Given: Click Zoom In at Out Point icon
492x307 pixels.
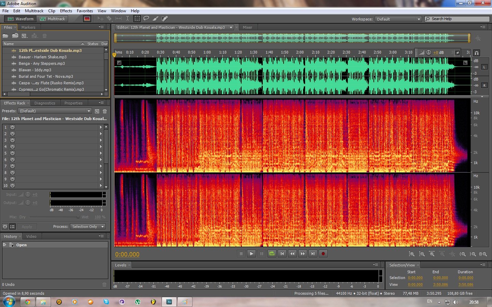Looking at the screenshot, I should point(473,254).
